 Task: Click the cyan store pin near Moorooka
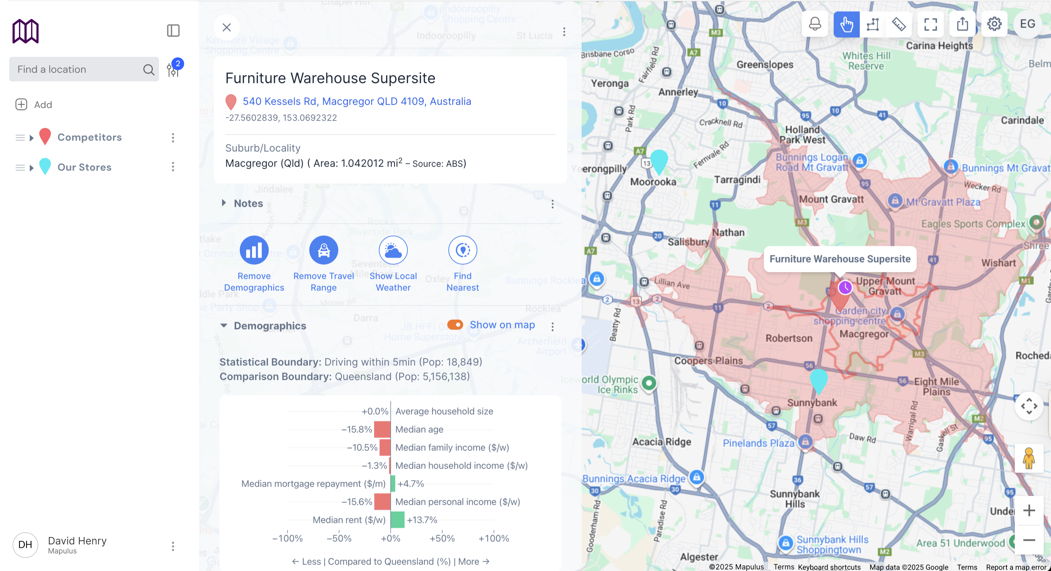tap(659, 162)
